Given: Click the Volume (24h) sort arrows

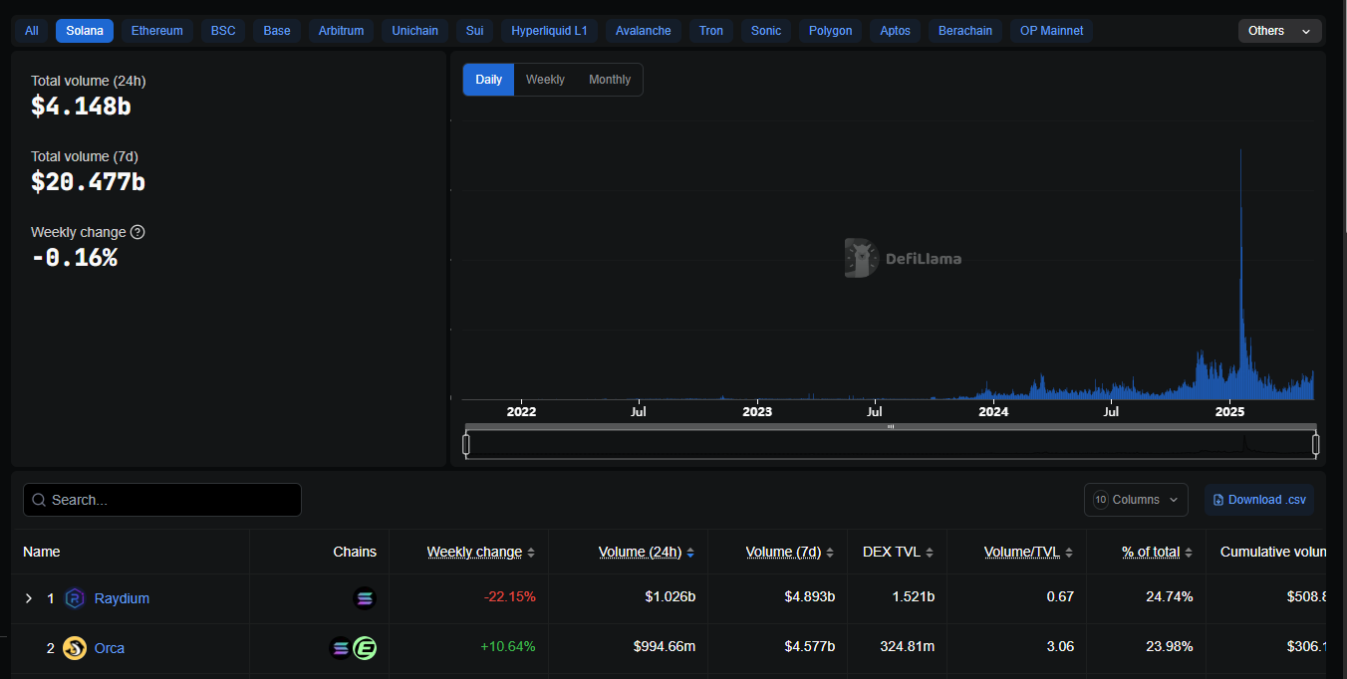Looking at the screenshot, I should pos(690,553).
